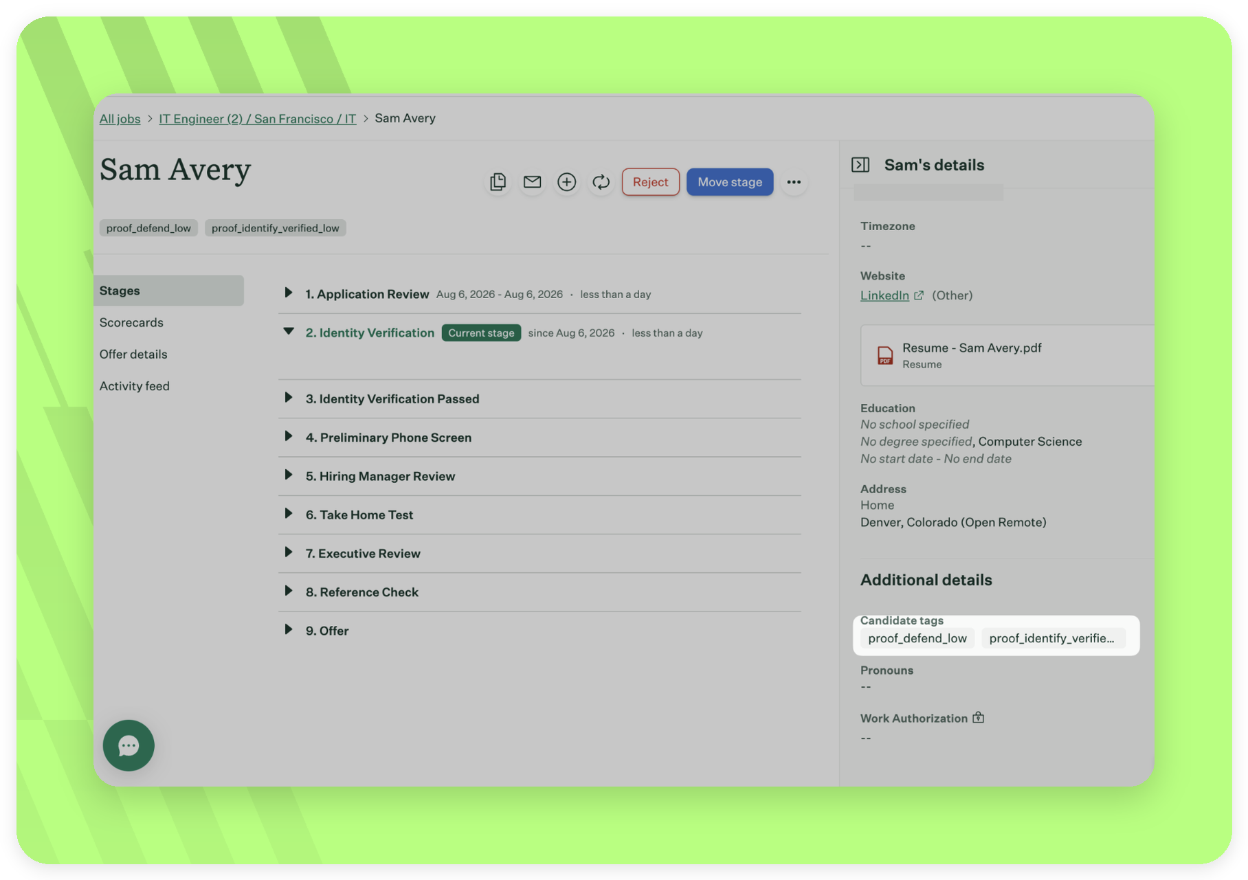Click the circular arrows transfer icon

[x=601, y=182]
